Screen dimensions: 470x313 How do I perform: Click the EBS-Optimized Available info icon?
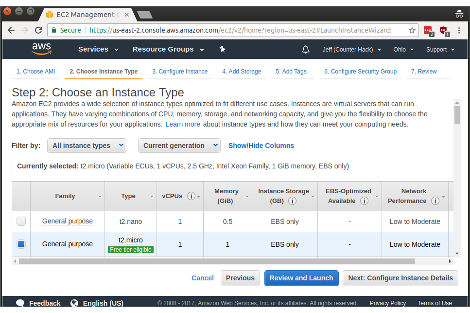364,201
